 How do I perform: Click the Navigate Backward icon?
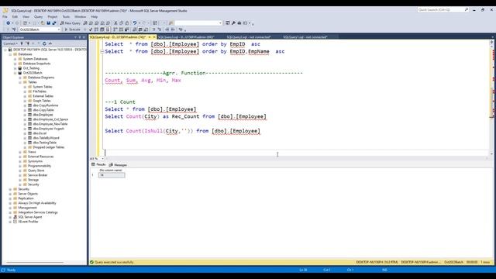[x=8, y=23]
